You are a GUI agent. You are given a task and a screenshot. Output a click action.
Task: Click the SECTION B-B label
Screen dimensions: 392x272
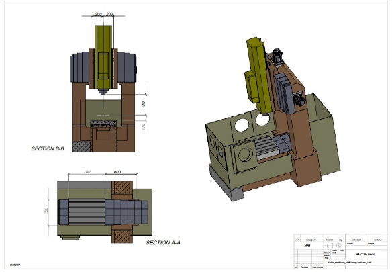(48, 148)
